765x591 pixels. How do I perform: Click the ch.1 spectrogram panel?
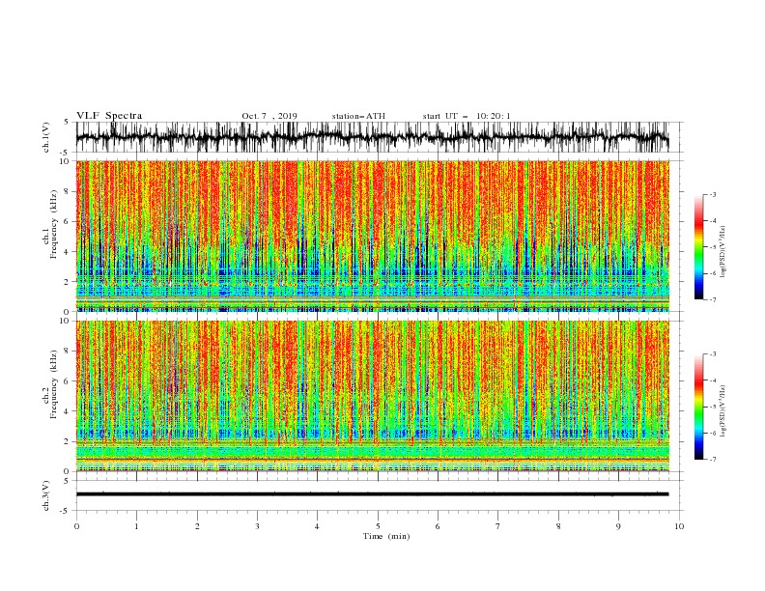pos(372,236)
